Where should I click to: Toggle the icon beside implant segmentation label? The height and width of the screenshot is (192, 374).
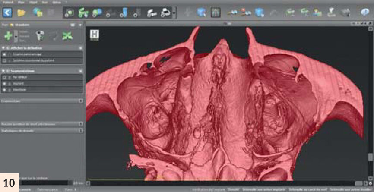click(10, 84)
